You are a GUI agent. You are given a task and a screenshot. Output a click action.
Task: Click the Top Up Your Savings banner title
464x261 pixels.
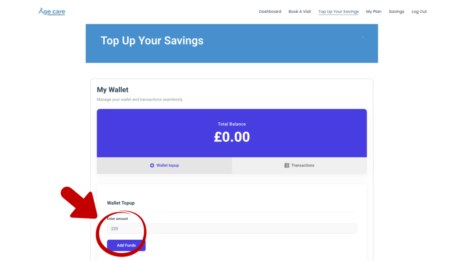(x=152, y=41)
